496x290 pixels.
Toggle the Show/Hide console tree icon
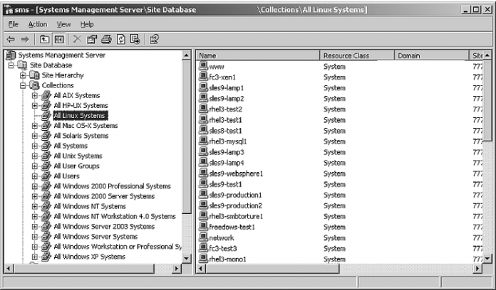coord(59,39)
